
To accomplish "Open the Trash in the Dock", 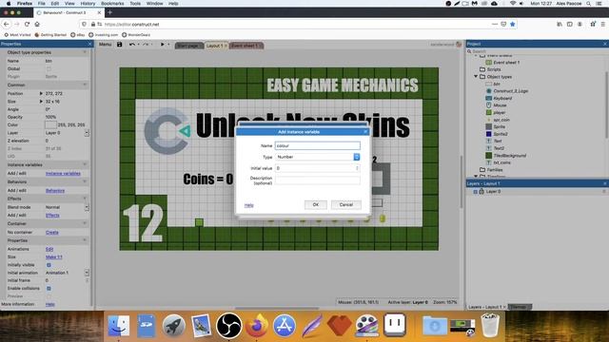I will (x=490, y=325).
